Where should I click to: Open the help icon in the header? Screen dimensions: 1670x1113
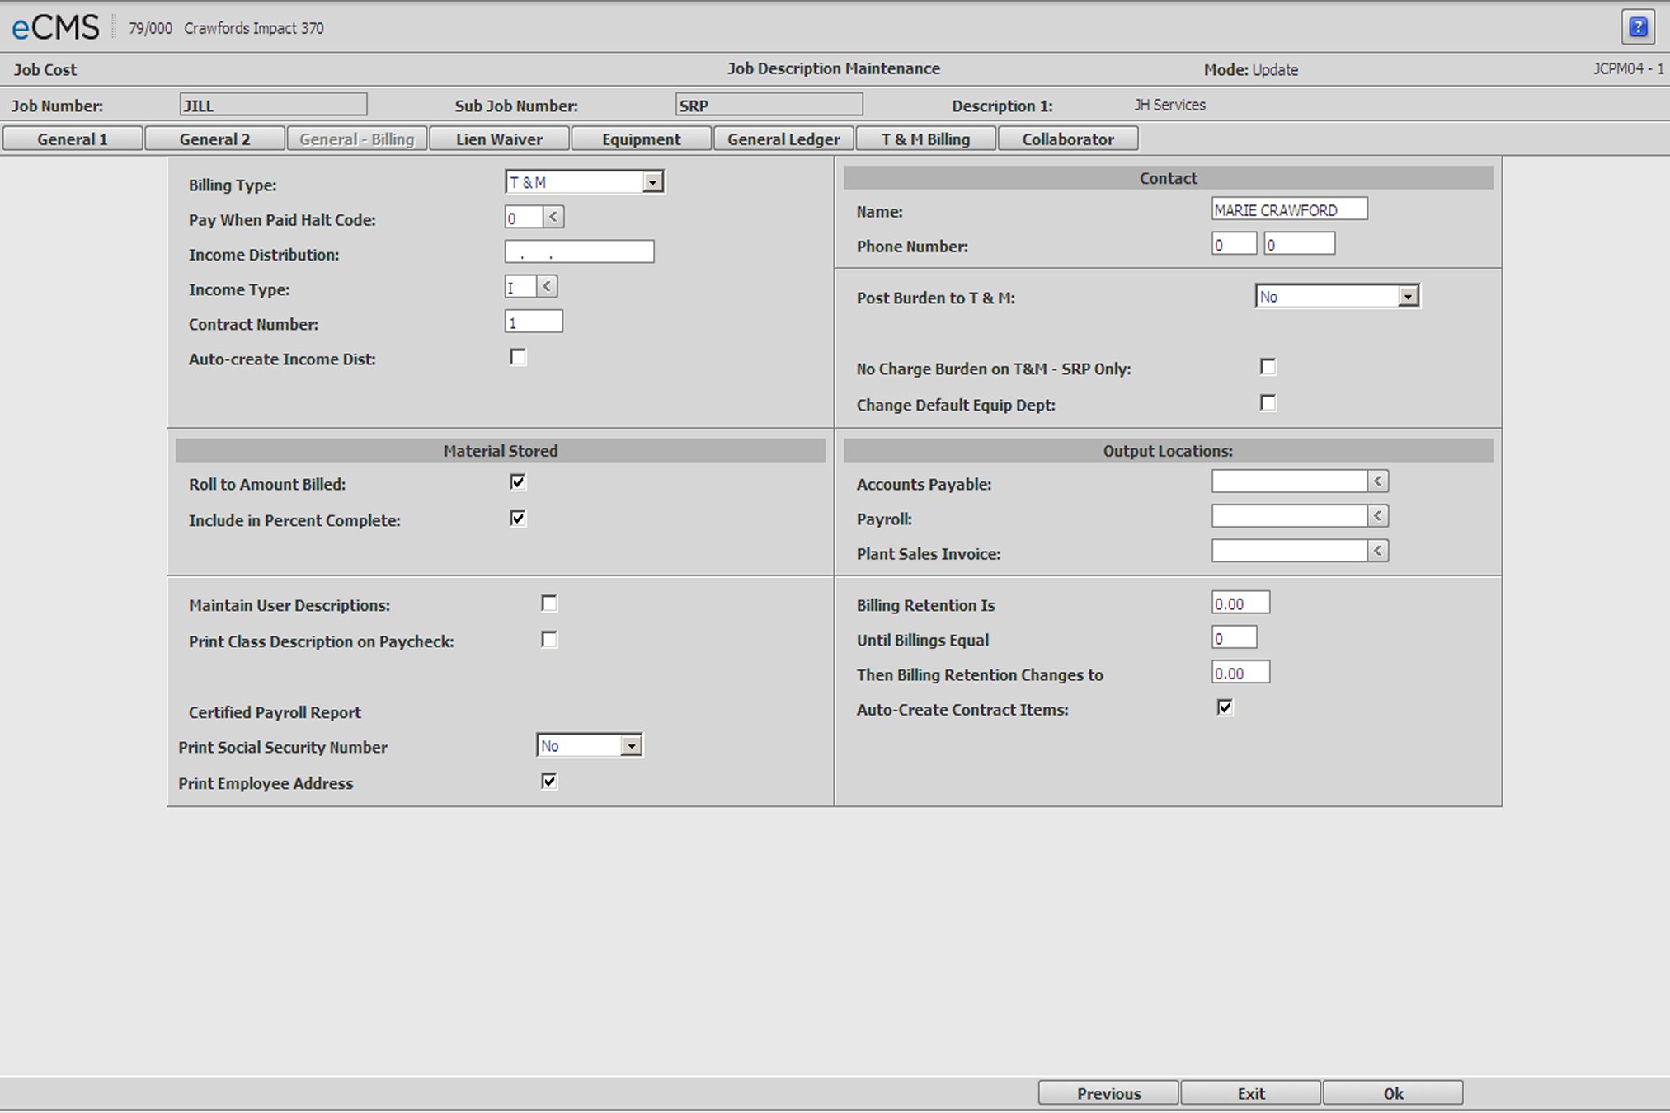[x=1638, y=27]
